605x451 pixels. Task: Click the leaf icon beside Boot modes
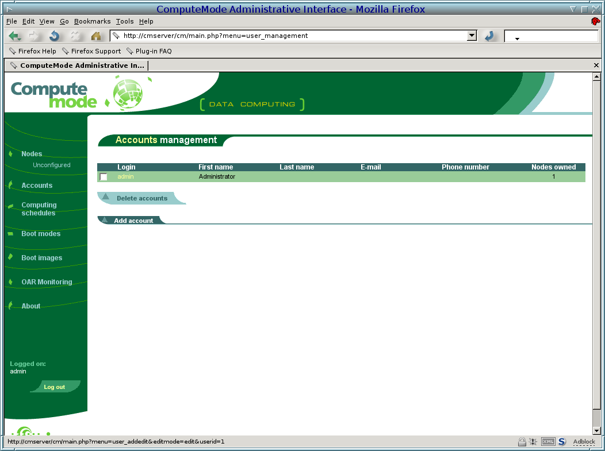coord(10,234)
